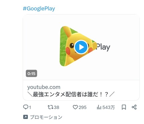
Task: Click the green grass area of the triangle thumbnail
Action: pyautogui.click(x=63, y=48)
